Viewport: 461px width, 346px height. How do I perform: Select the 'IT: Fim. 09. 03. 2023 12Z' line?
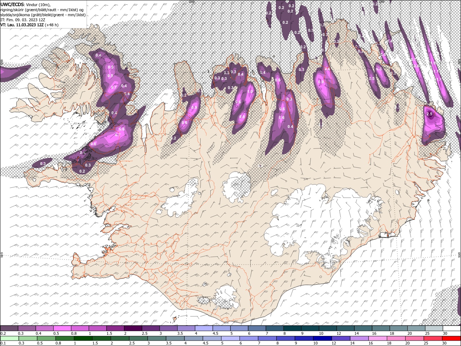click(23, 20)
